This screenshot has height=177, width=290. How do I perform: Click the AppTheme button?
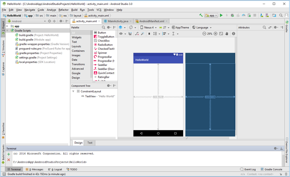180,28
